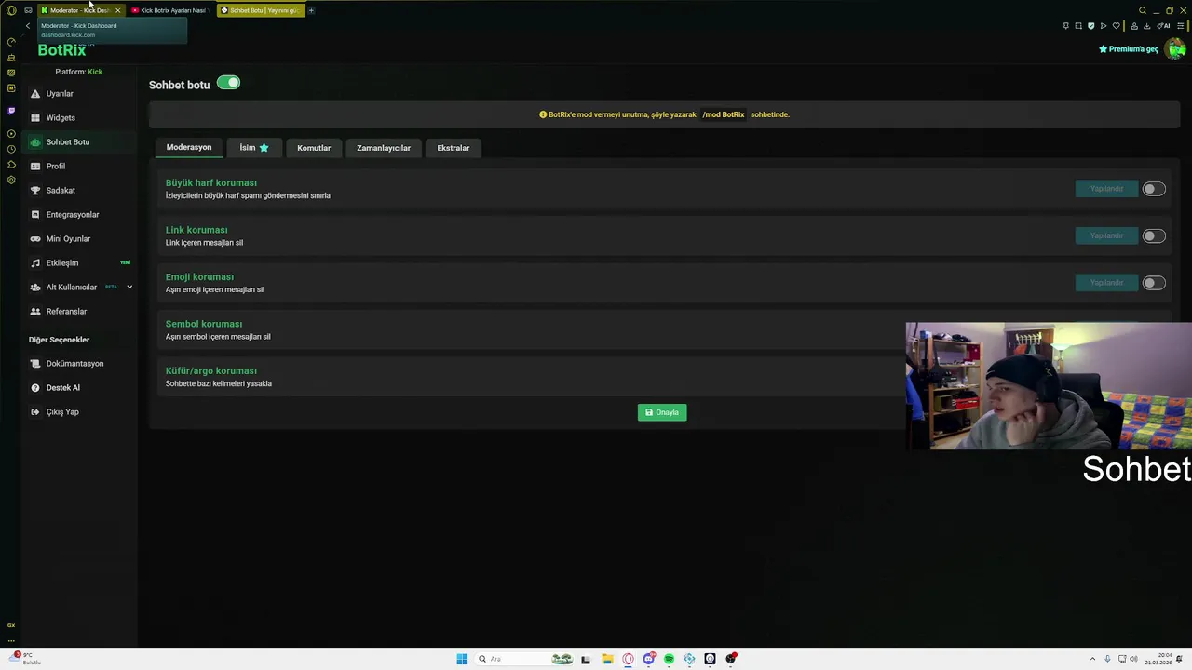Screen dimensions: 1192x670
Task: Open a new browser tab
Action: point(311,10)
